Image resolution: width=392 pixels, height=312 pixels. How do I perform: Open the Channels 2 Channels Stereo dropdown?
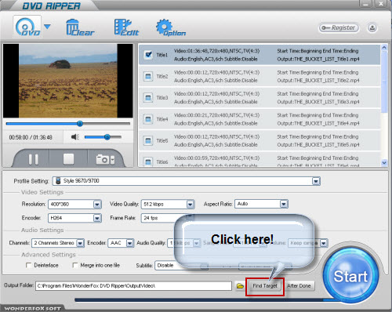point(57,243)
